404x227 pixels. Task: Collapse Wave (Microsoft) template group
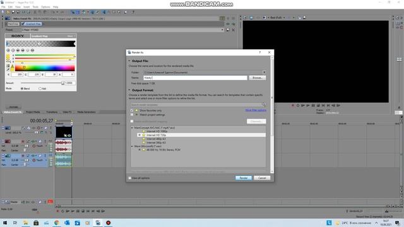[x=132, y=146]
